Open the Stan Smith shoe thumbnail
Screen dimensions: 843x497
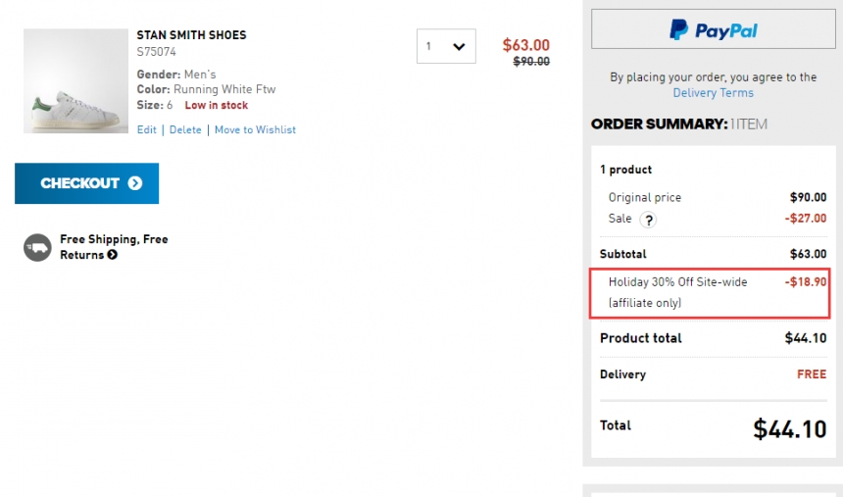(x=75, y=80)
